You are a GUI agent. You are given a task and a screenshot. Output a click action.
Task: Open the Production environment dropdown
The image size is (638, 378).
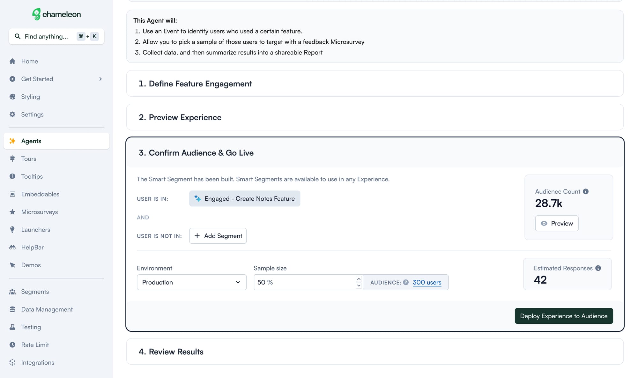tap(192, 282)
